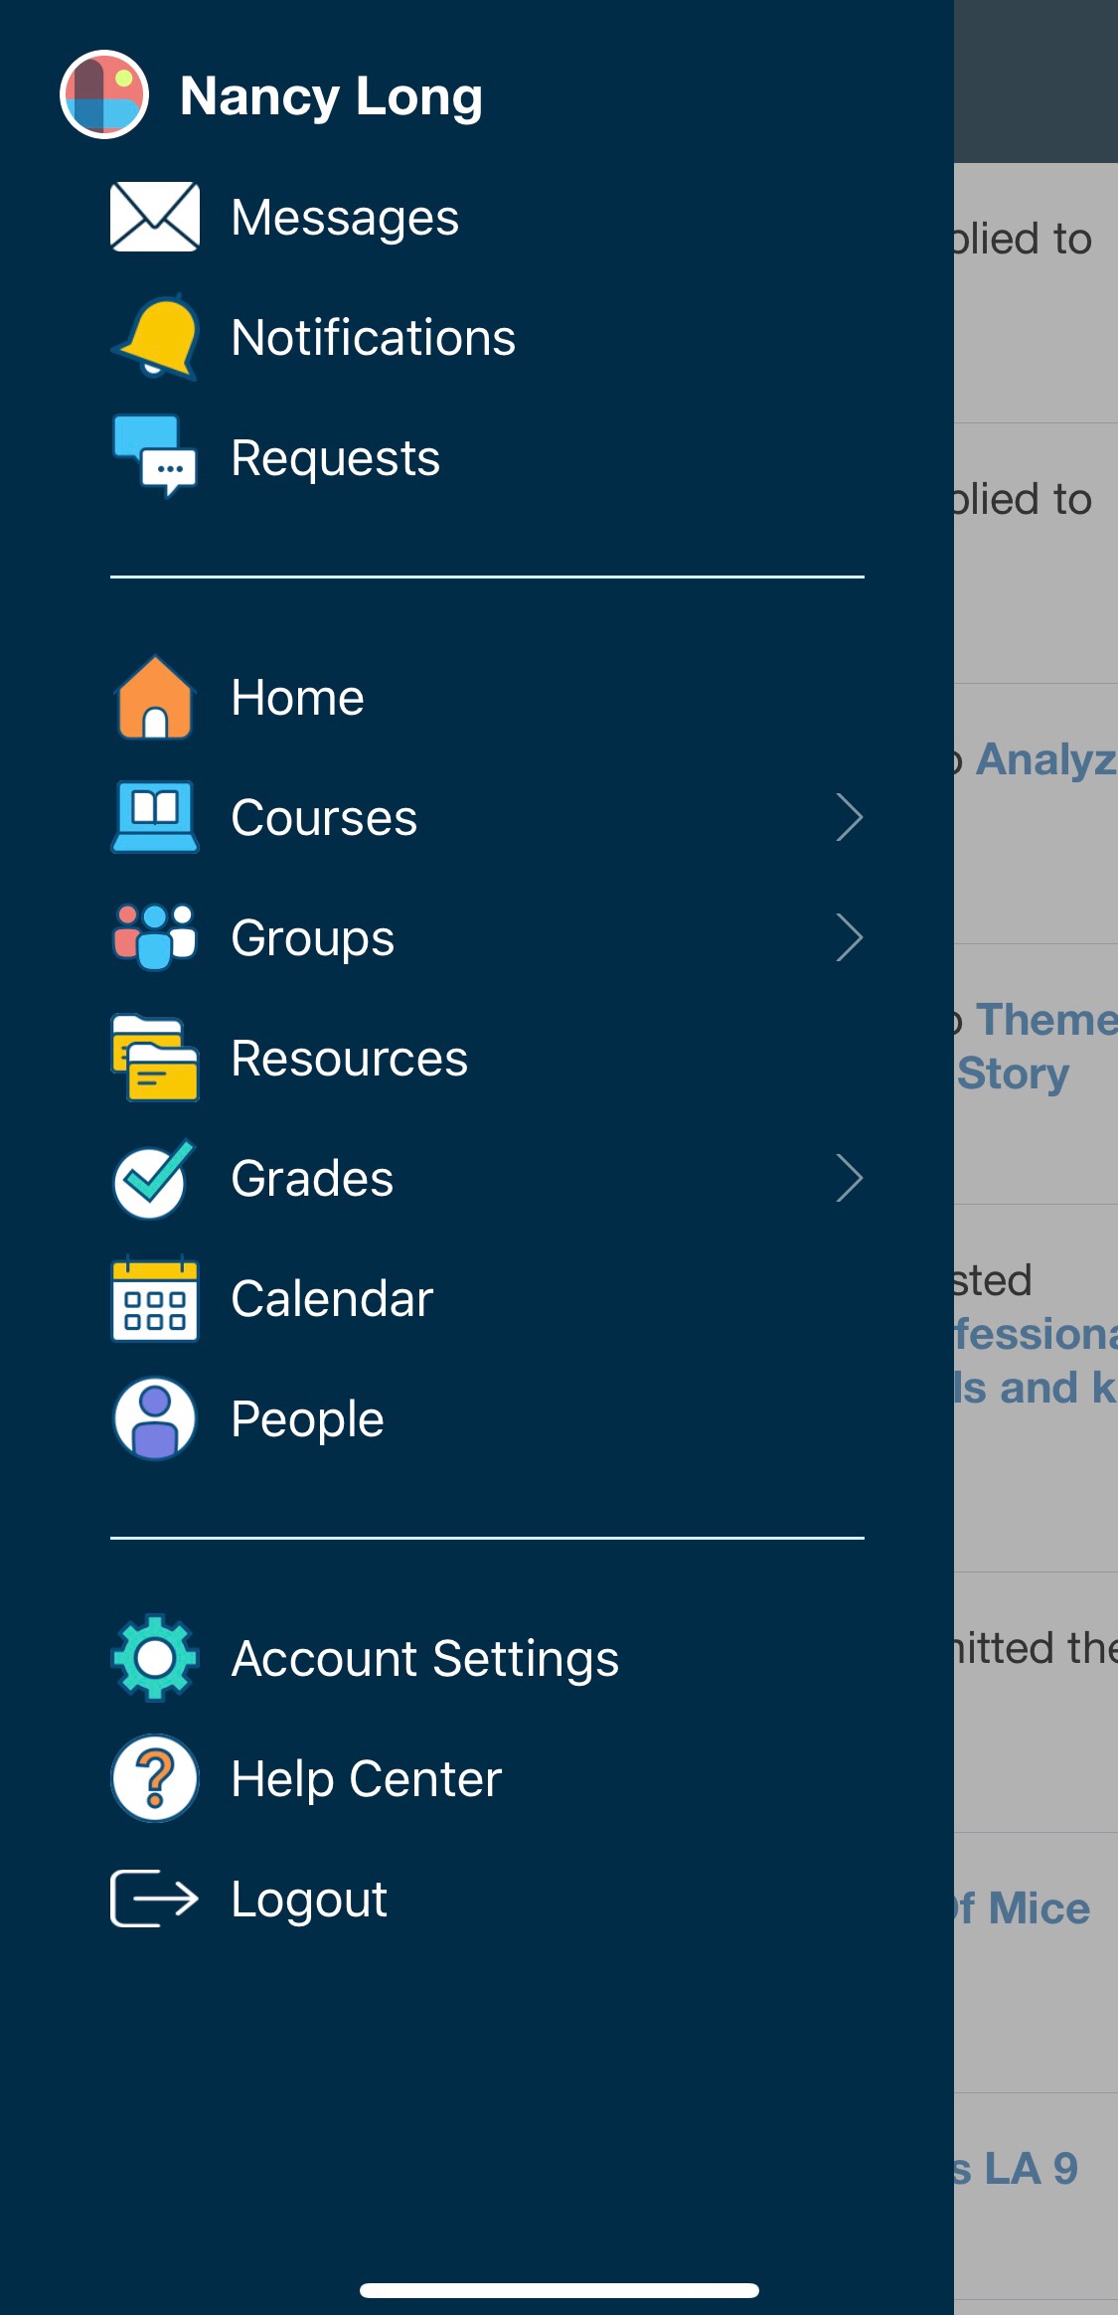Expand the Groups submenu chevron
The height and width of the screenshot is (2315, 1118).
849,937
